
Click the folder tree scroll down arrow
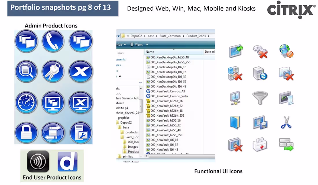click(141, 156)
